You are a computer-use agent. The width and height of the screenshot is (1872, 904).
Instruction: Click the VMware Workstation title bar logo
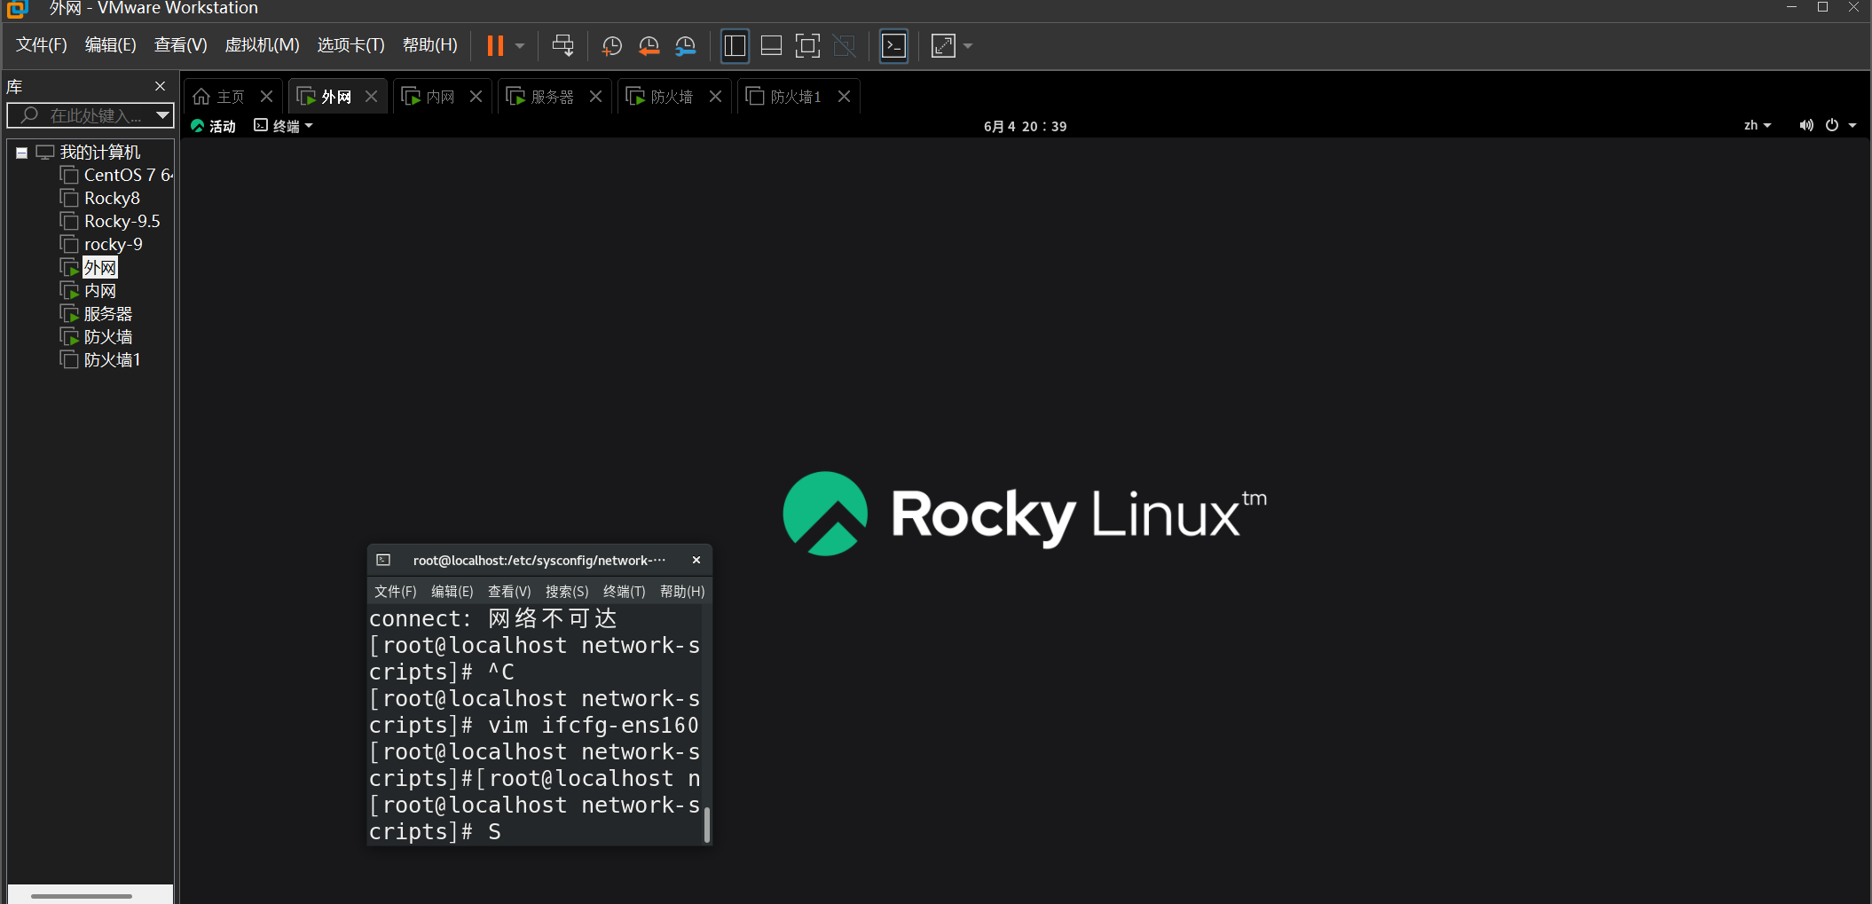click(x=18, y=9)
